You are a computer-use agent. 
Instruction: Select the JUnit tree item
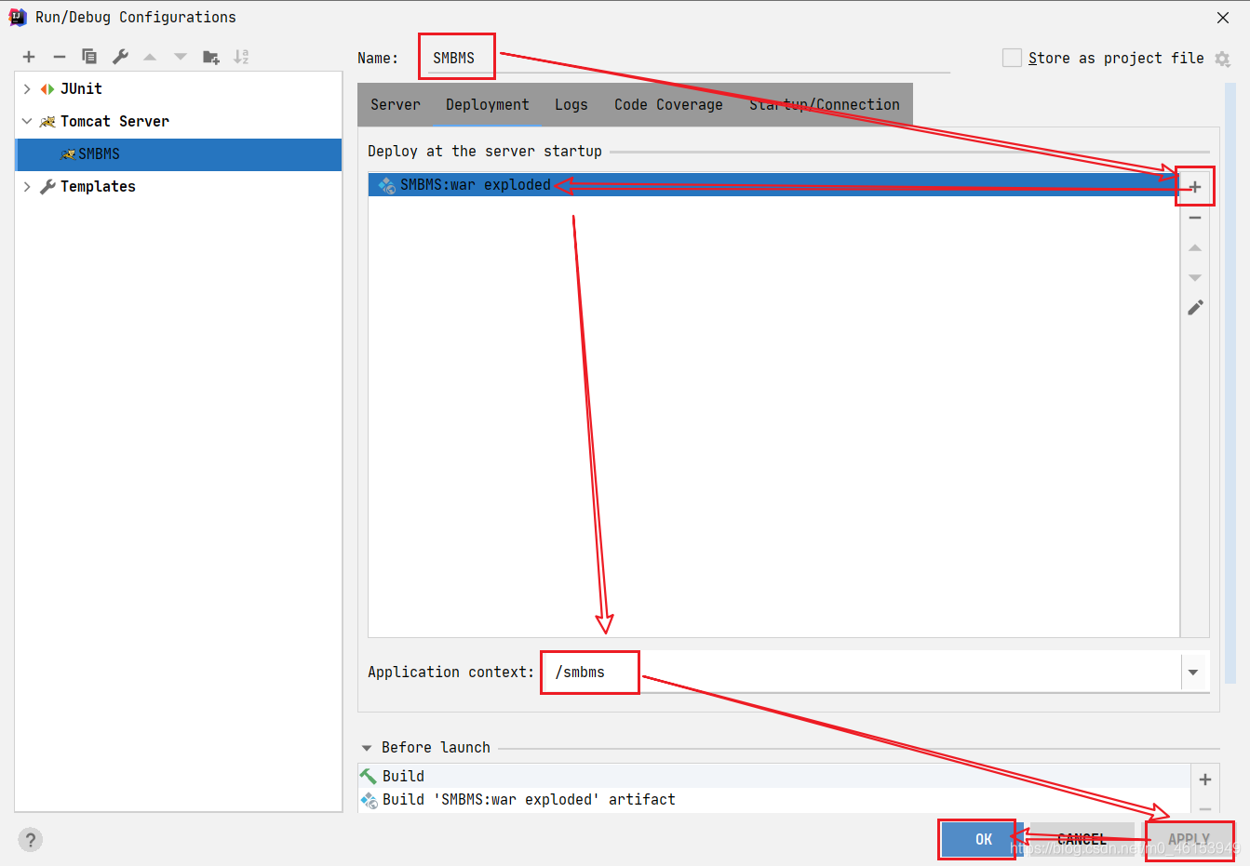coord(81,89)
